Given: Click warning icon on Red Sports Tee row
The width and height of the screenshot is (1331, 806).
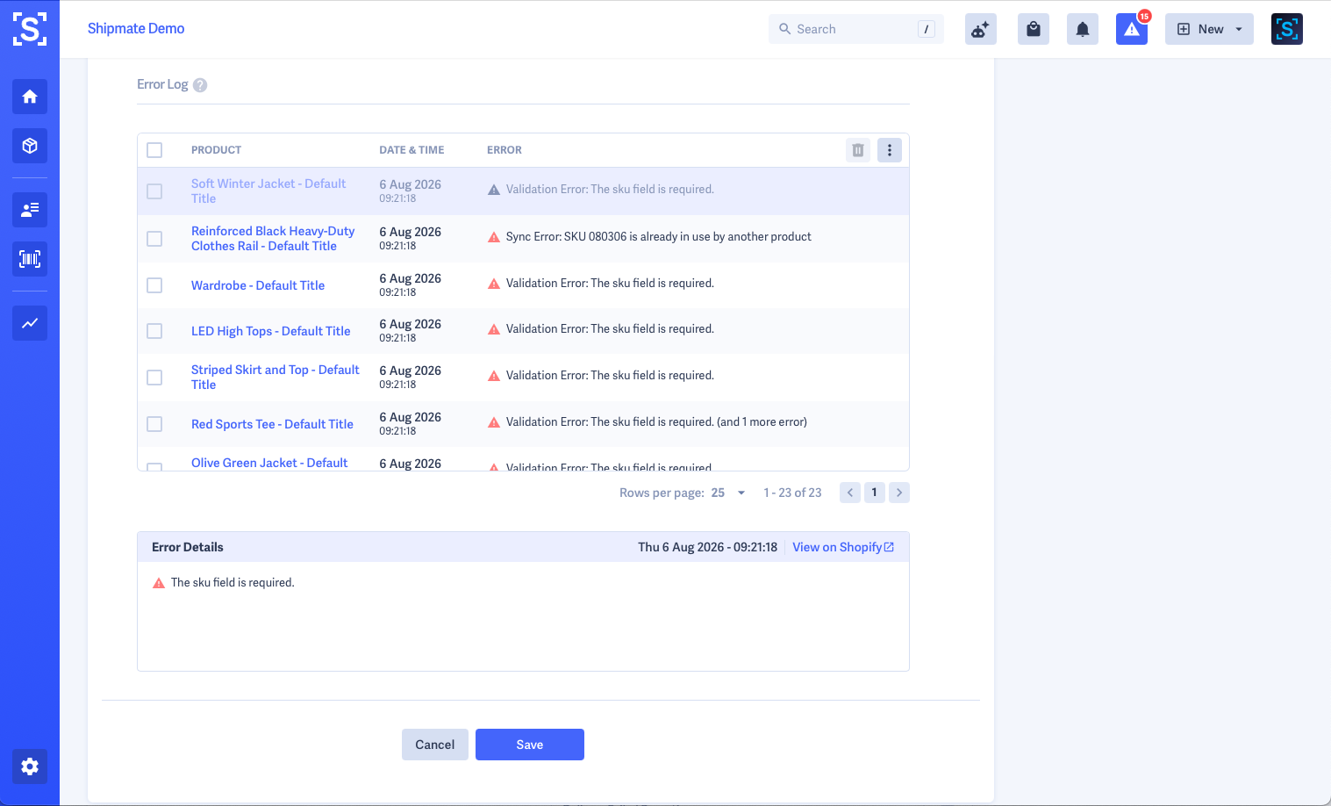Looking at the screenshot, I should tap(494, 422).
